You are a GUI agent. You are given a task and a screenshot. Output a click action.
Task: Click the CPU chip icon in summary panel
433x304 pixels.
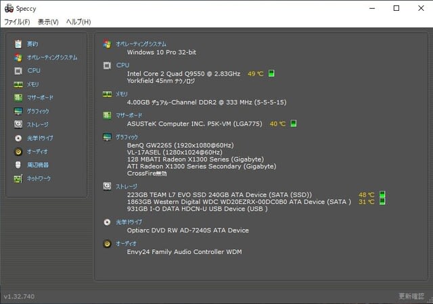(x=107, y=66)
